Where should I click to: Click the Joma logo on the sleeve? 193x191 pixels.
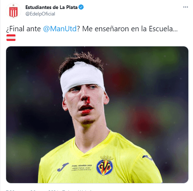pos(147,158)
